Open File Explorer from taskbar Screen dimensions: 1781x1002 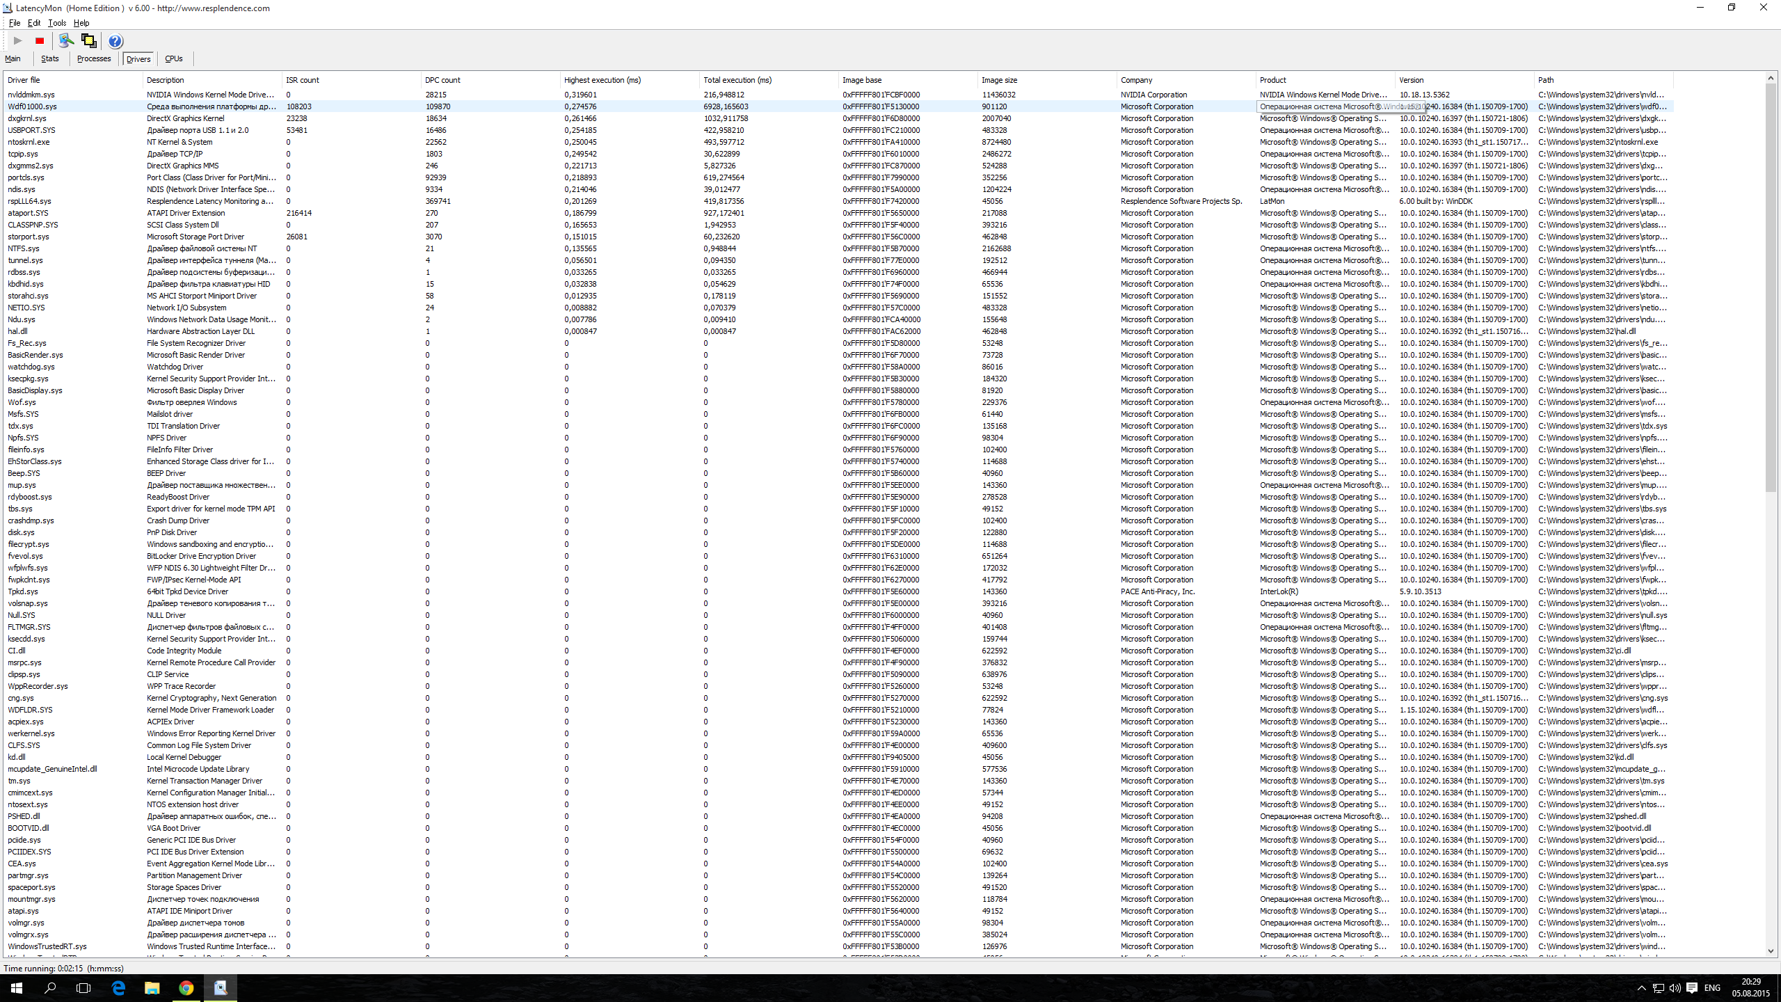152,987
